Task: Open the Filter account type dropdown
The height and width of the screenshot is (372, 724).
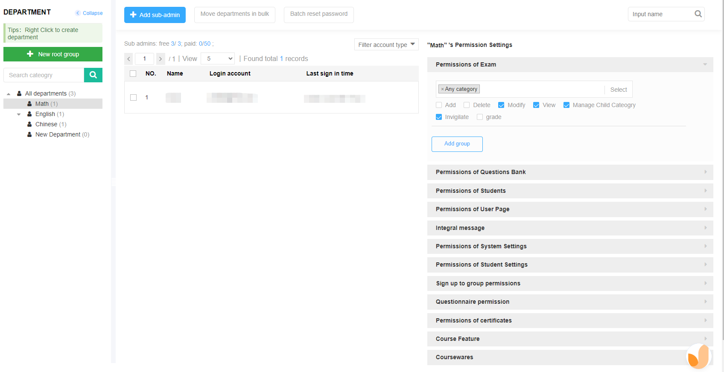Action: click(x=386, y=44)
